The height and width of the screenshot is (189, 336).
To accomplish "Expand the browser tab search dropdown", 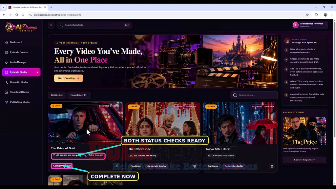I will [3, 7].
